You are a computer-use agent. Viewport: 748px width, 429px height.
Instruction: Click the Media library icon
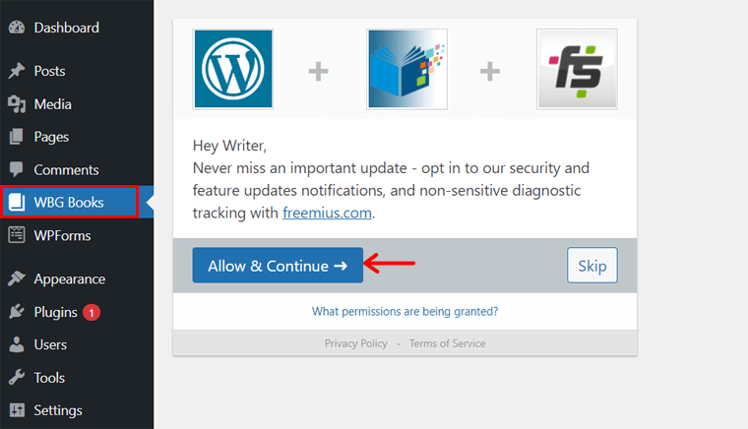(16, 104)
